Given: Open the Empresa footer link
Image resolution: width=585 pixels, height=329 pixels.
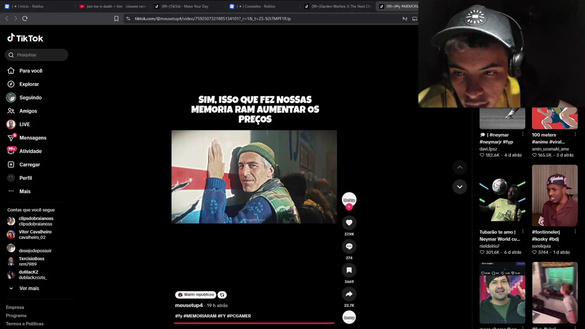Looking at the screenshot, I should click(x=15, y=308).
